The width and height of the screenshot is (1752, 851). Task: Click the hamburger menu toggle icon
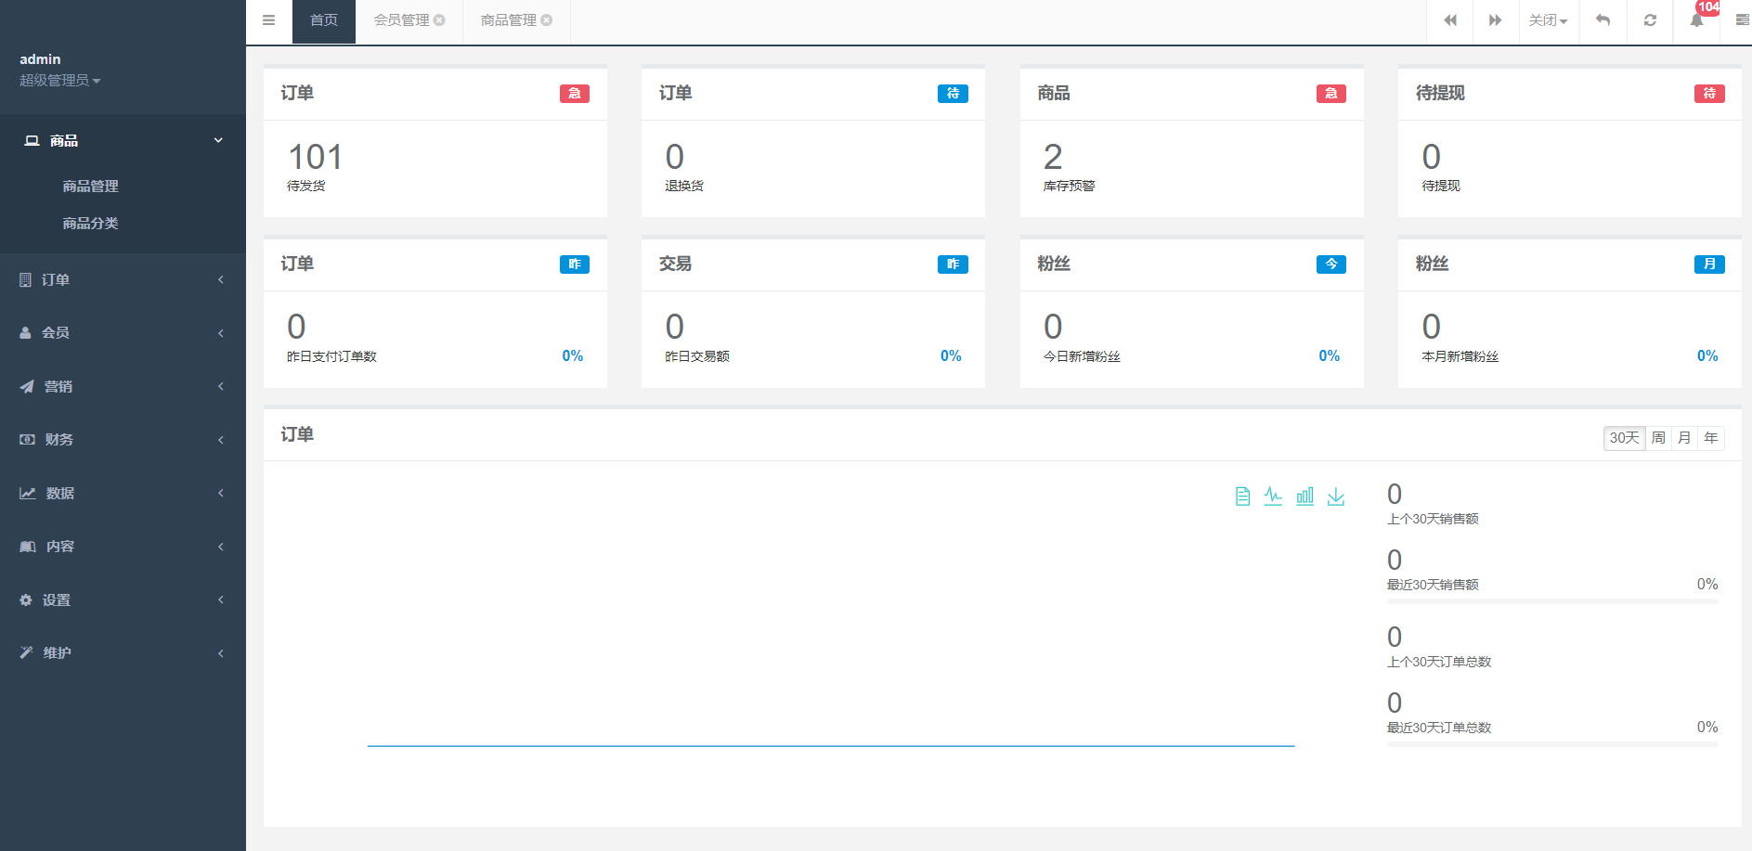(268, 20)
